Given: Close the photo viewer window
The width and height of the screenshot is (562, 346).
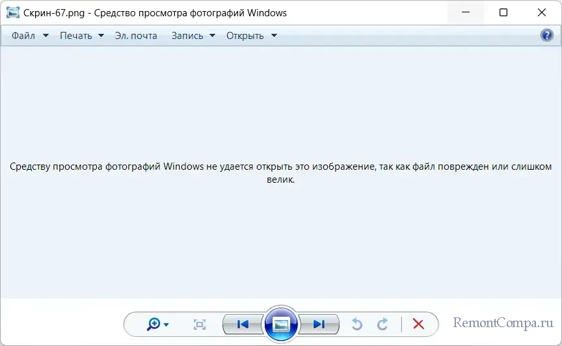Looking at the screenshot, I should pyautogui.click(x=542, y=12).
